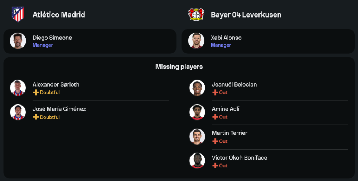Click the red out icon under Amine Adli
Screen dimensions: 358x181
click(x=215, y=117)
